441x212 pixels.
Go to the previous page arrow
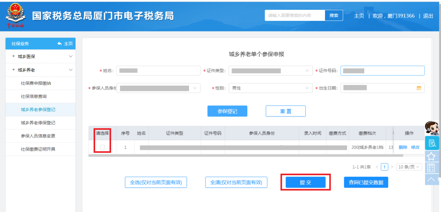pyautogui.click(x=377, y=167)
